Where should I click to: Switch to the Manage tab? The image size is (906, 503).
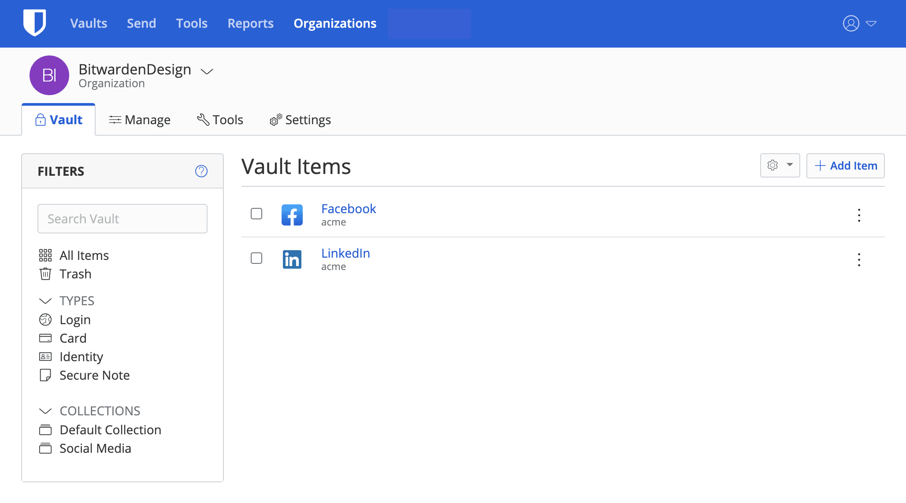click(140, 119)
